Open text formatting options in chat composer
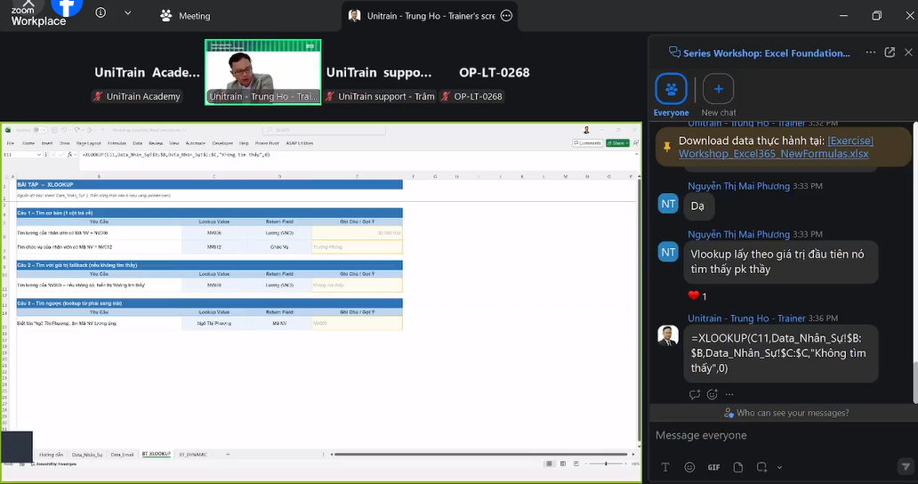918x484 pixels. [665, 467]
